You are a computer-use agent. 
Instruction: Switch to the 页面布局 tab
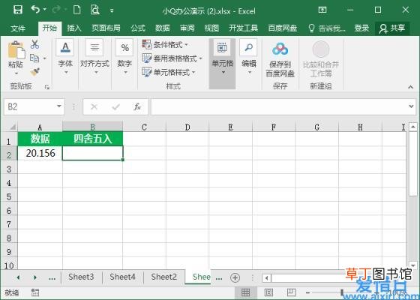pyautogui.click(x=106, y=28)
